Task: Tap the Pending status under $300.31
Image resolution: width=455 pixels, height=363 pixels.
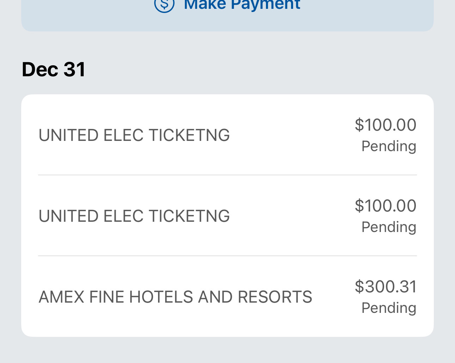Action: 389,308
